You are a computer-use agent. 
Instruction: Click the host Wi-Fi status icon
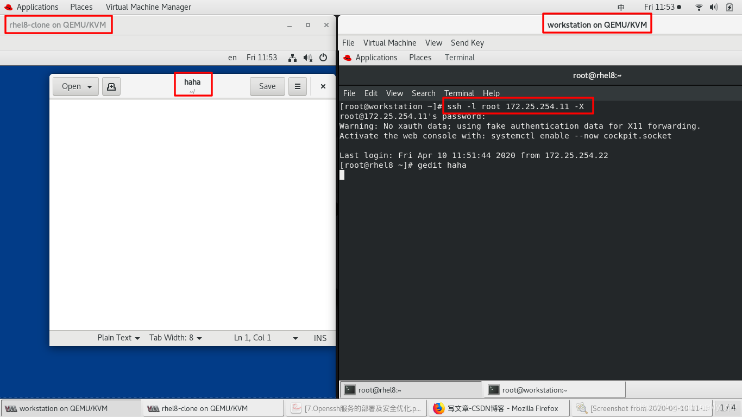pos(699,7)
